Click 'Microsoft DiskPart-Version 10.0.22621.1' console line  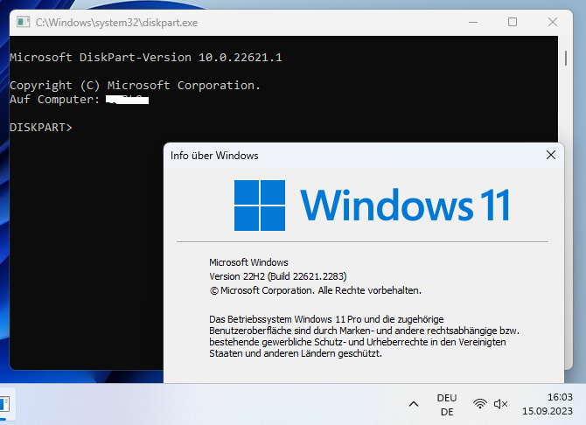coord(146,57)
